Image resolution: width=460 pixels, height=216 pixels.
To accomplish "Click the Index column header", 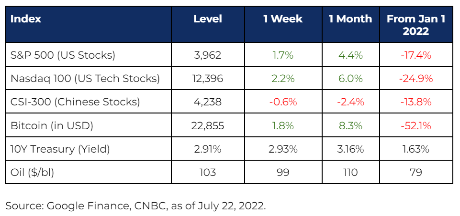I will (x=26, y=19).
